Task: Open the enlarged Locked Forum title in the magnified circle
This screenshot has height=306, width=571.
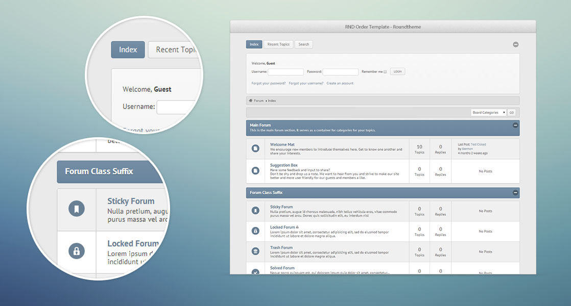Action: tap(133, 243)
